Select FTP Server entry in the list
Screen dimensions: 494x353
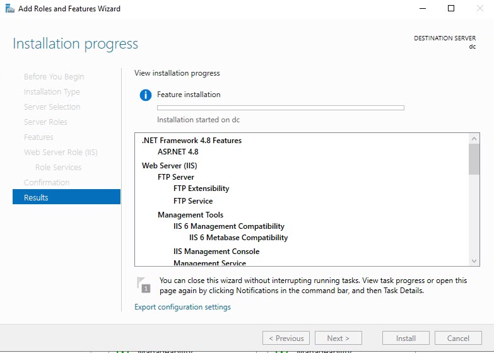click(x=176, y=177)
